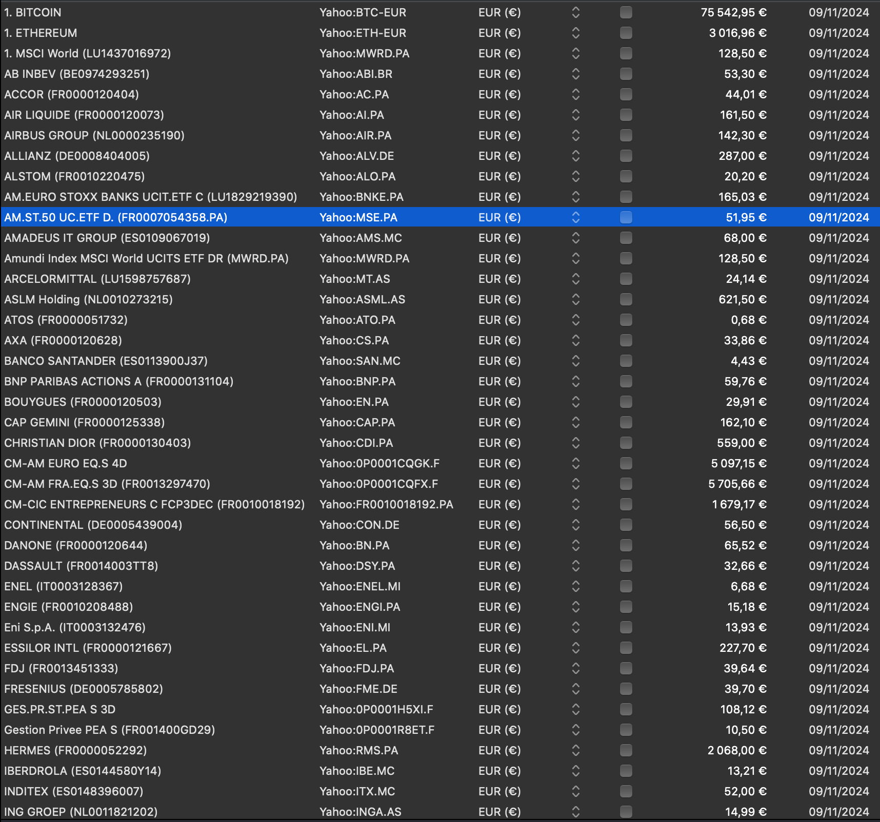This screenshot has height=822, width=880.
Task: Edit ticker 'Yahoo:ABI.BR'
Action: tap(356, 74)
